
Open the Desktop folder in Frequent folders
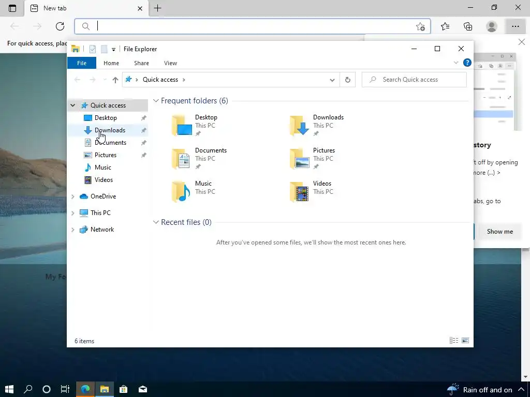pyautogui.click(x=195, y=125)
